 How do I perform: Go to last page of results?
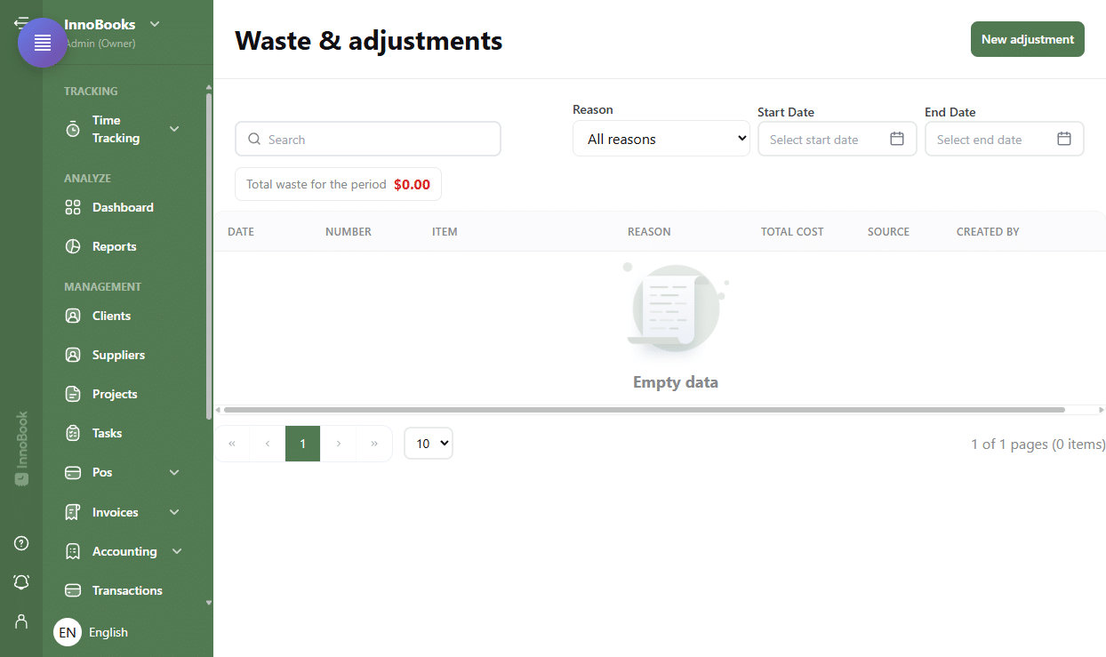point(374,444)
